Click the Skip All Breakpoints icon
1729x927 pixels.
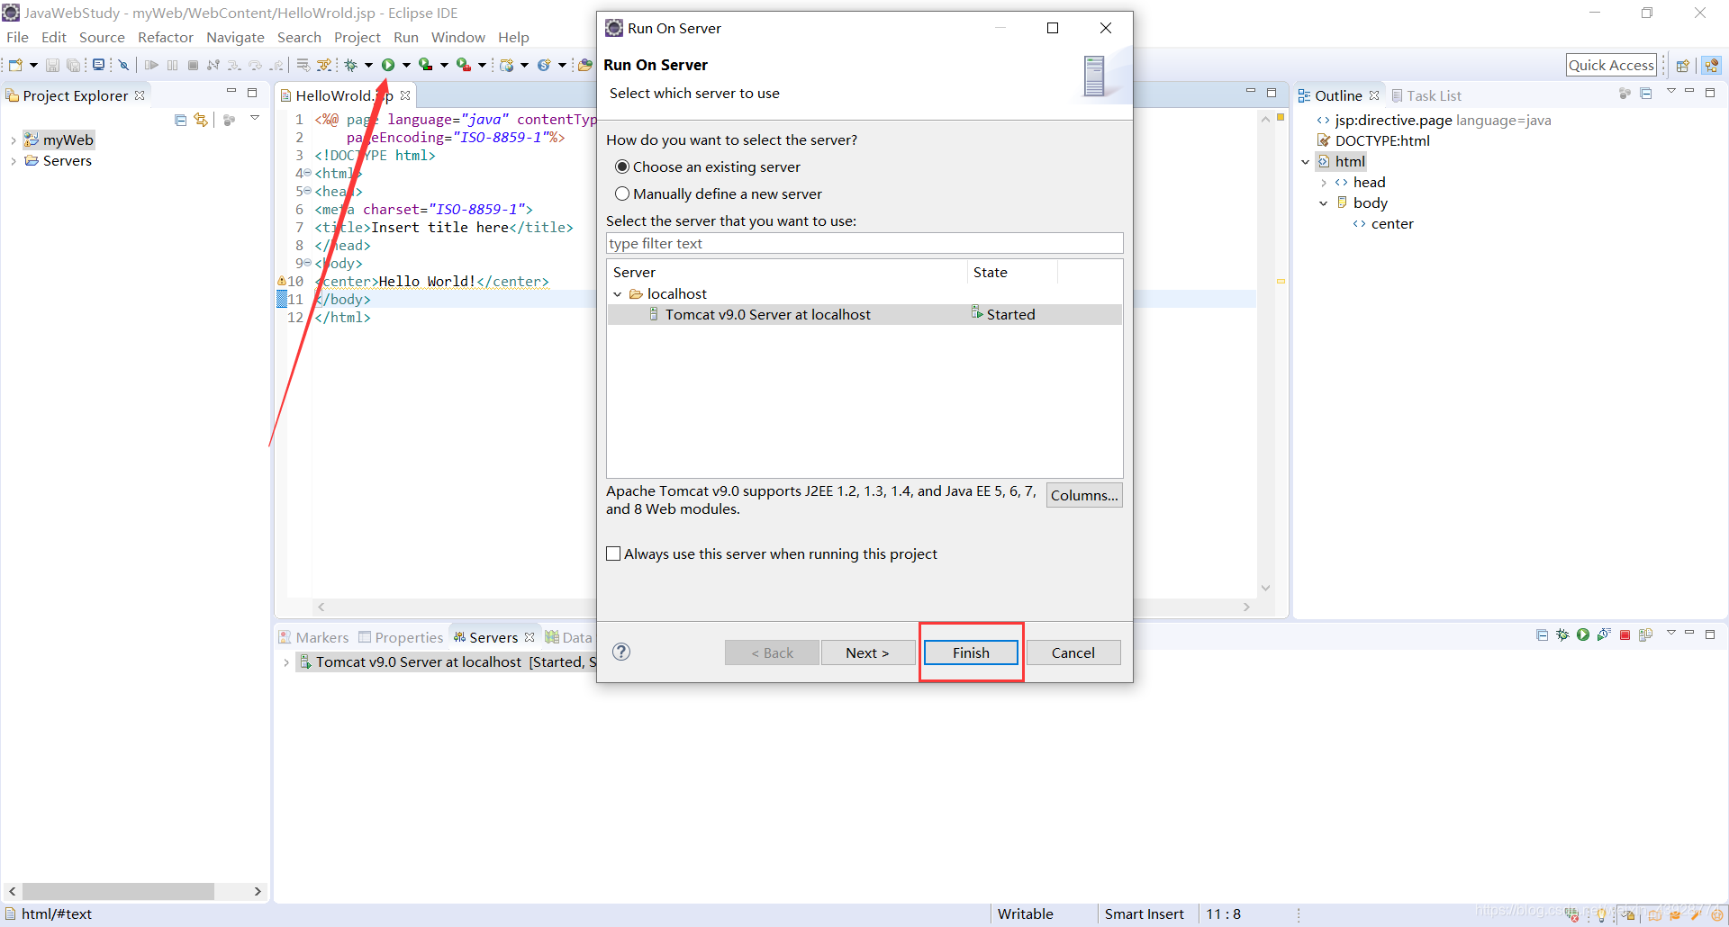pyautogui.click(x=124, y=65)
